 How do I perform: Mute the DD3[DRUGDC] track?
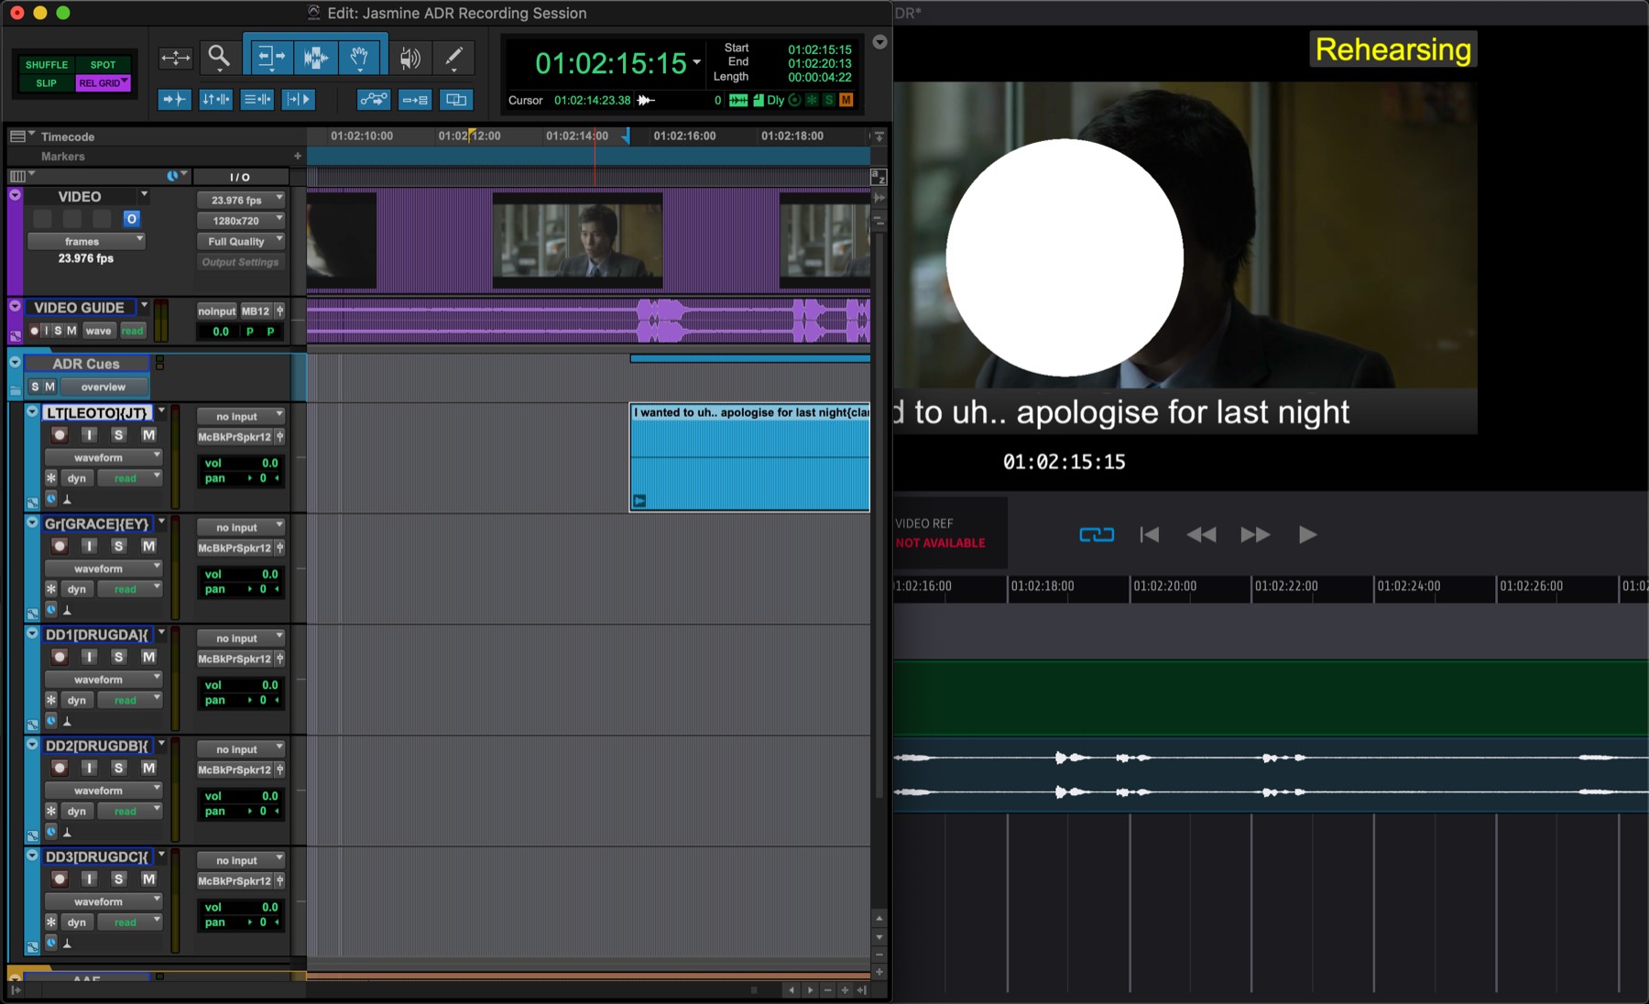pyautogui.click(x=148, y=878)
